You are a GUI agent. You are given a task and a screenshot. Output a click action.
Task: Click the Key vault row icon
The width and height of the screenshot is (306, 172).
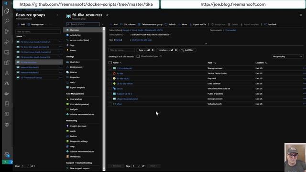pyautogui.click(x=114, y=78)
